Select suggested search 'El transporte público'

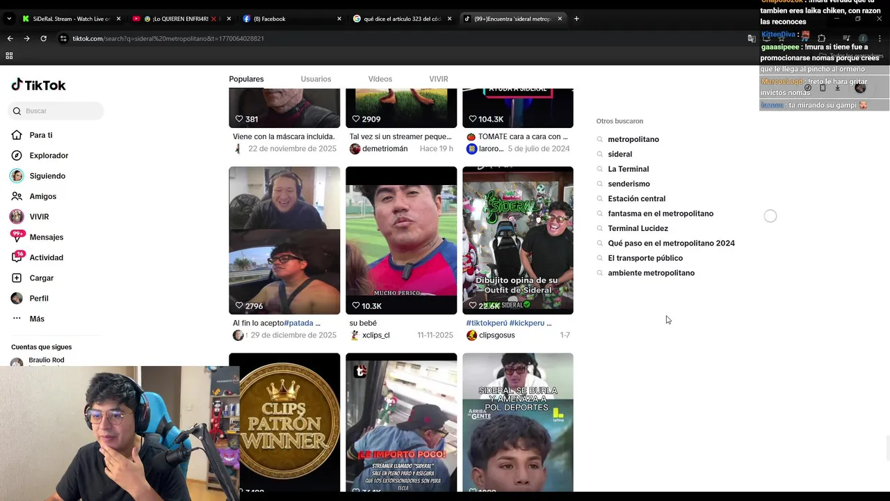click(645, 258)
